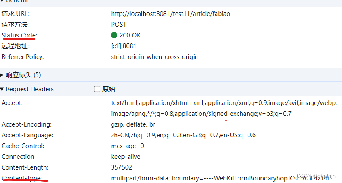Viewport: 342px width, 183px height.
Task: Select the remote address [::1]:8081 value
Action: (124, 46)
